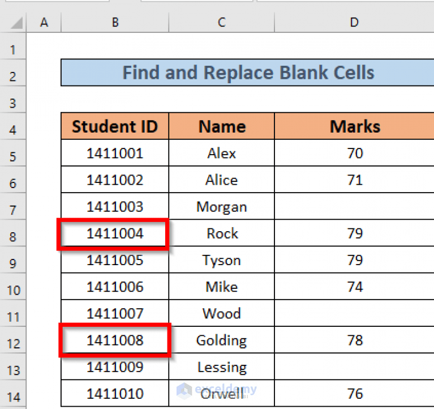Click the 'Student ID' header cell

tap(115, 126)
